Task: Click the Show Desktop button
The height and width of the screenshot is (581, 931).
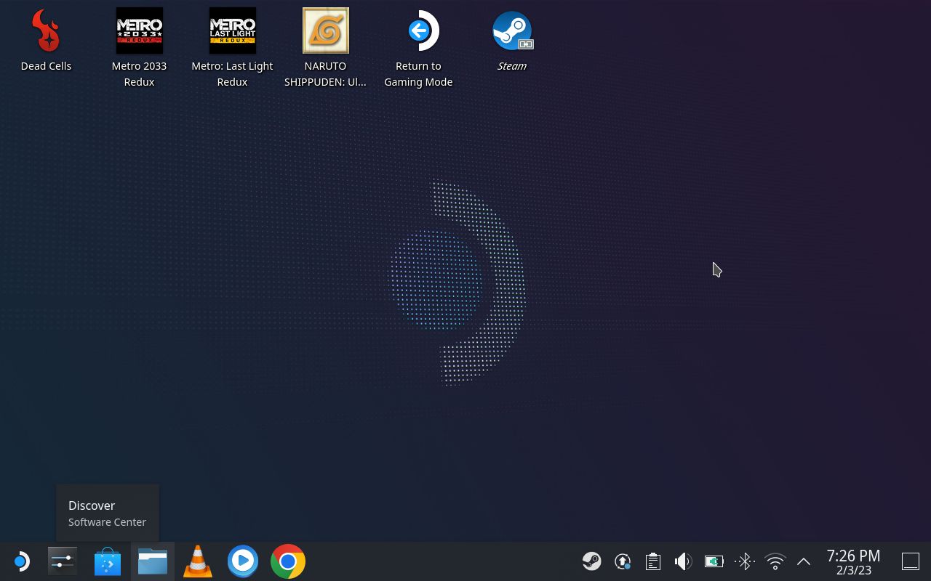Action: pos(911,561)
